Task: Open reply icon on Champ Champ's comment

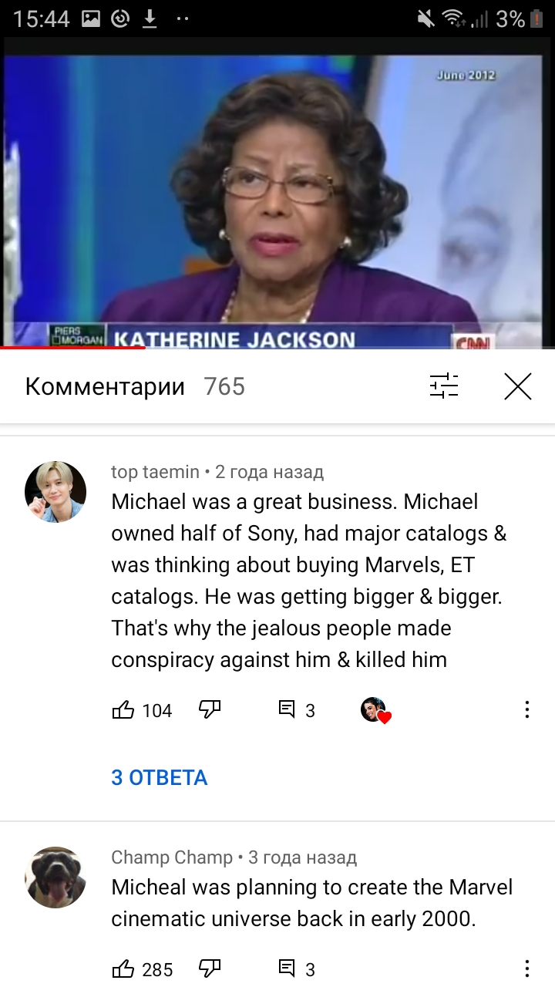Action: click(x=287, y=969)
